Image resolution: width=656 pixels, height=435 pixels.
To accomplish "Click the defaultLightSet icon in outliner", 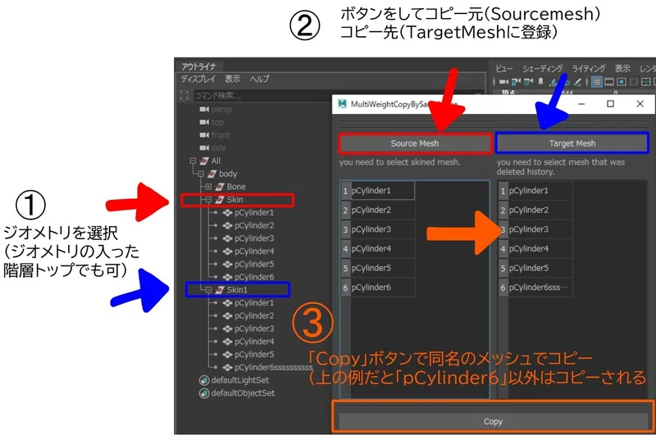I will (204, 381).
